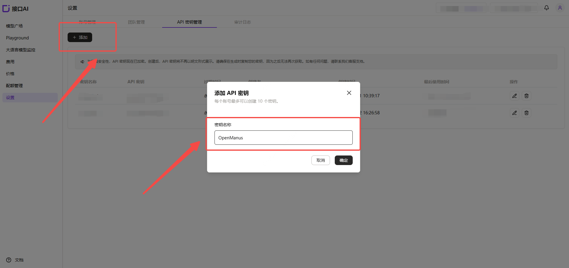The height and width of the screenshot is (268, 569).
Task: Delete the key created at 16:26:58
Action: coord(527,113)
